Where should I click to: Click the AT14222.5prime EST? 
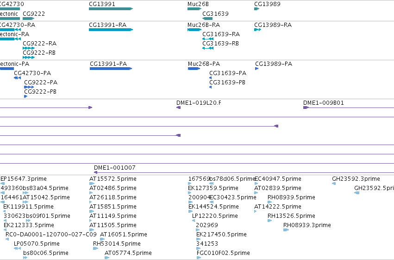pyautogui.click(x=278, y=207)
